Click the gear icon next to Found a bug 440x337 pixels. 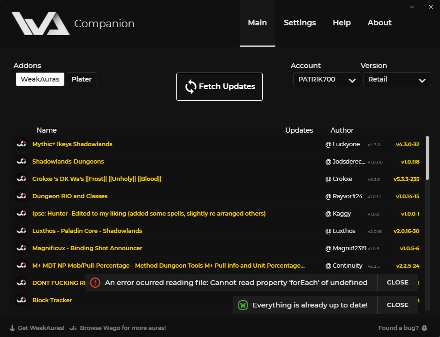(424, 328)
